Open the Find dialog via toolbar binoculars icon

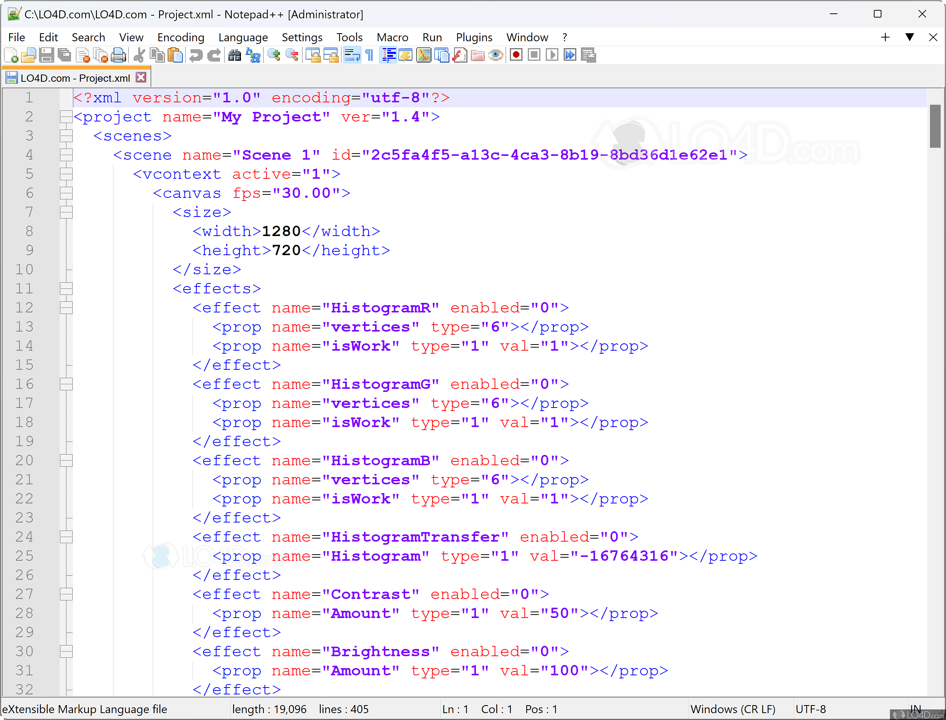point(235,55)
